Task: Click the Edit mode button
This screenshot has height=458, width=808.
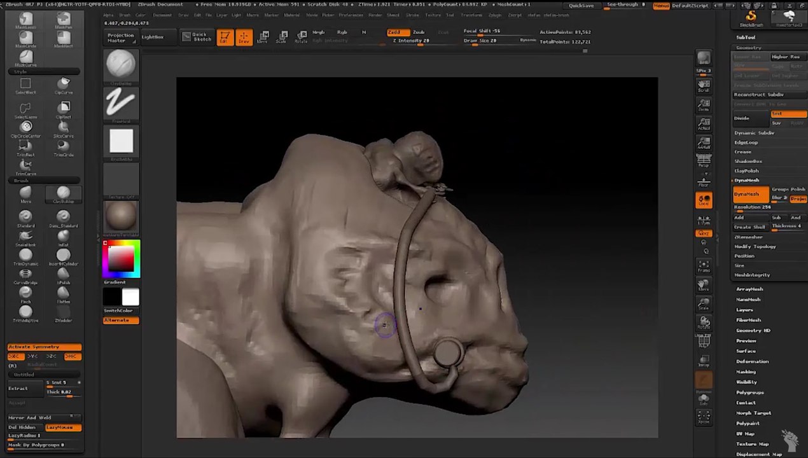Action: [x=225, y=37]
